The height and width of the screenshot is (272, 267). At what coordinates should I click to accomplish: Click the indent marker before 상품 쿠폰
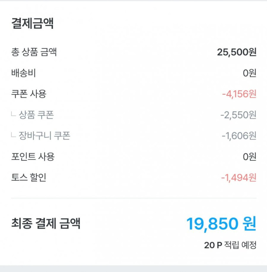click(x=13, y=114)
